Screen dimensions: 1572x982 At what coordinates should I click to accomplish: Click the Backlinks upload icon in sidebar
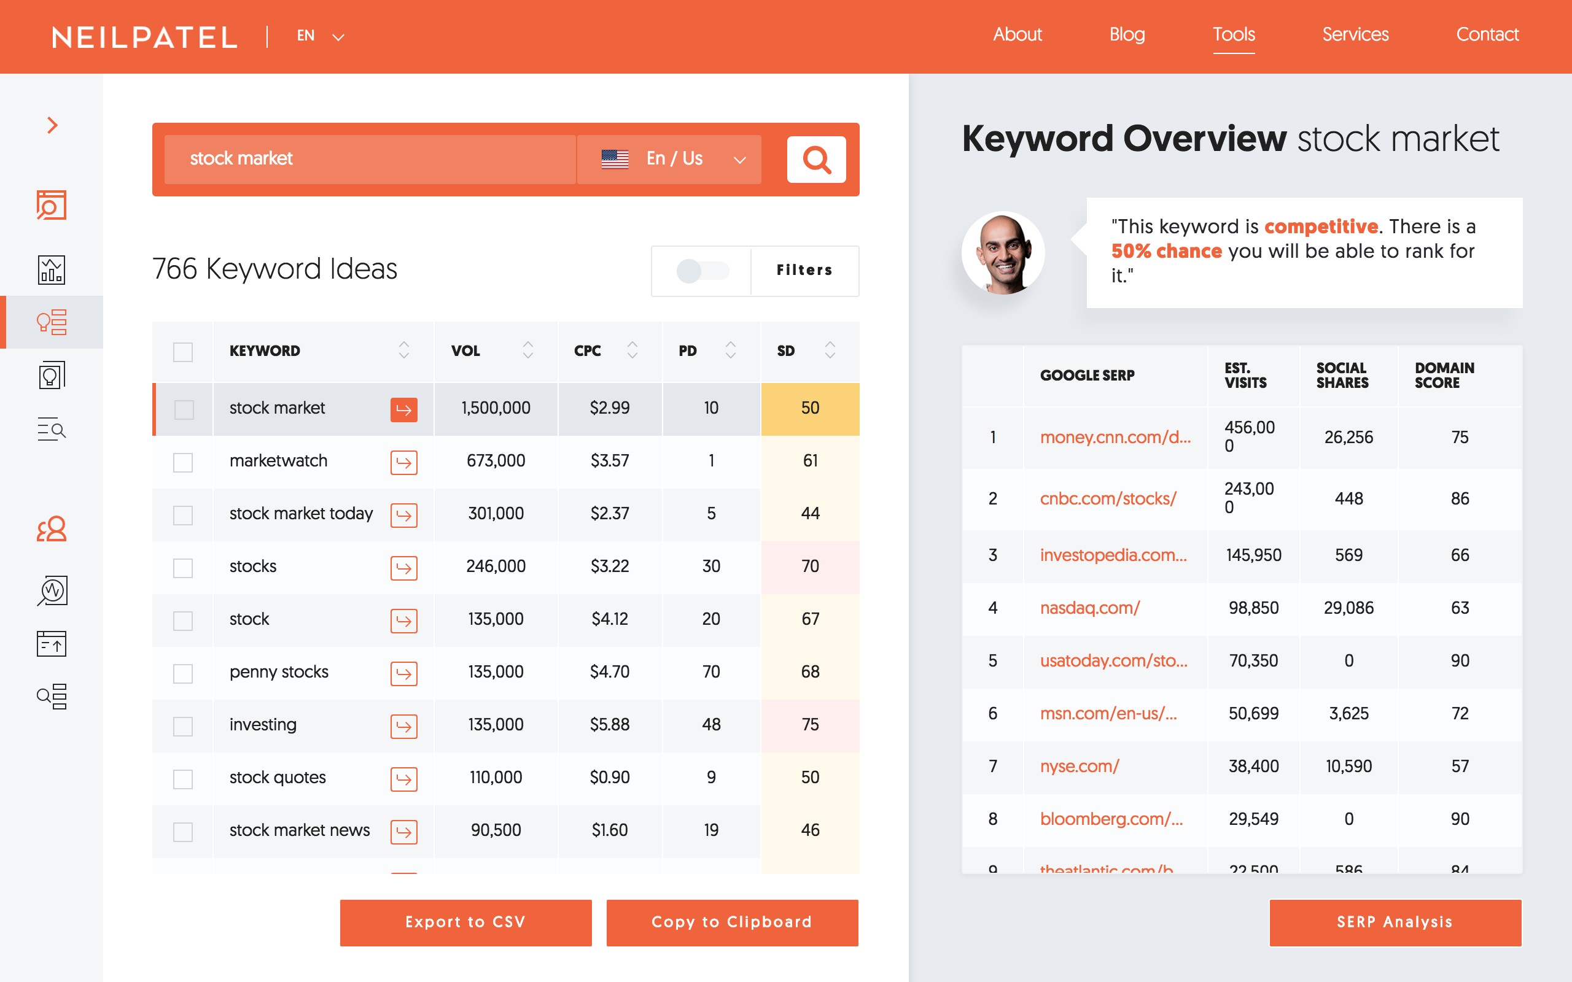[52, 644]
